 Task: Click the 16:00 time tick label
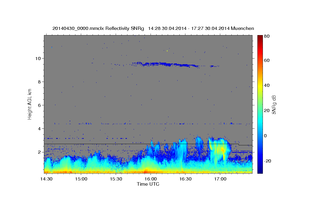[151, 179]
